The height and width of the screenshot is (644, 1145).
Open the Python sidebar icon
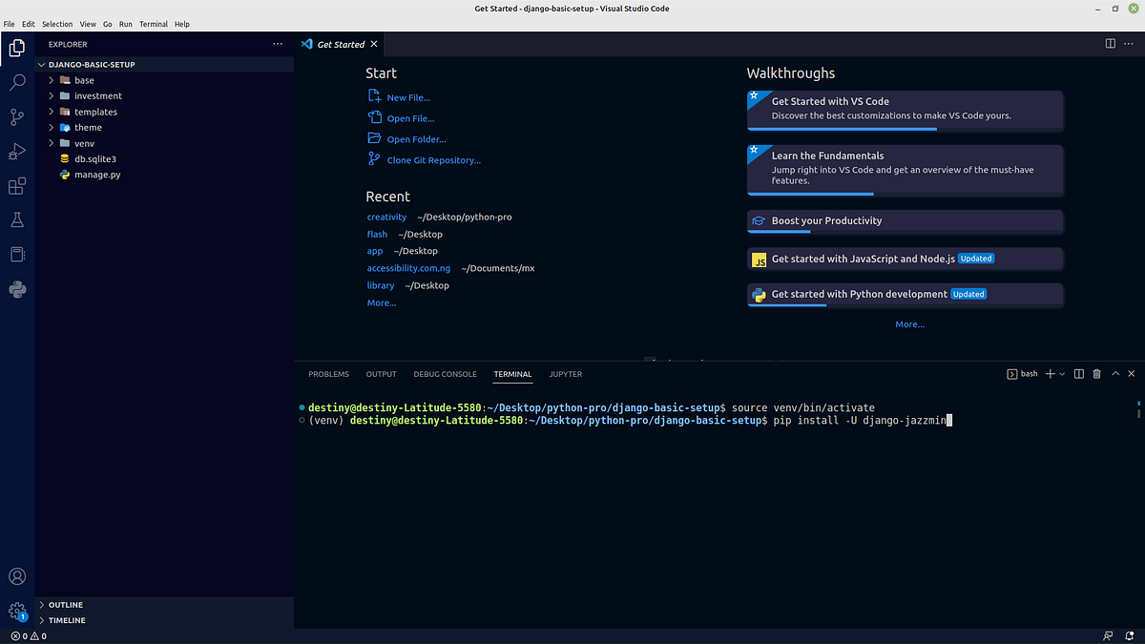point(17,289)
